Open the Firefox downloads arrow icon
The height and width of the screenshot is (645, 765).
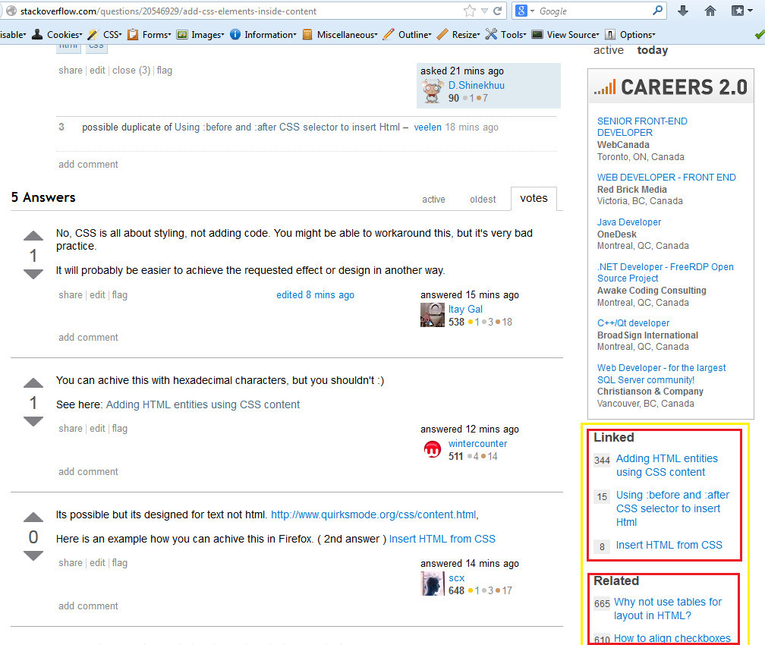pyautogui.click(x=683, y=11)
